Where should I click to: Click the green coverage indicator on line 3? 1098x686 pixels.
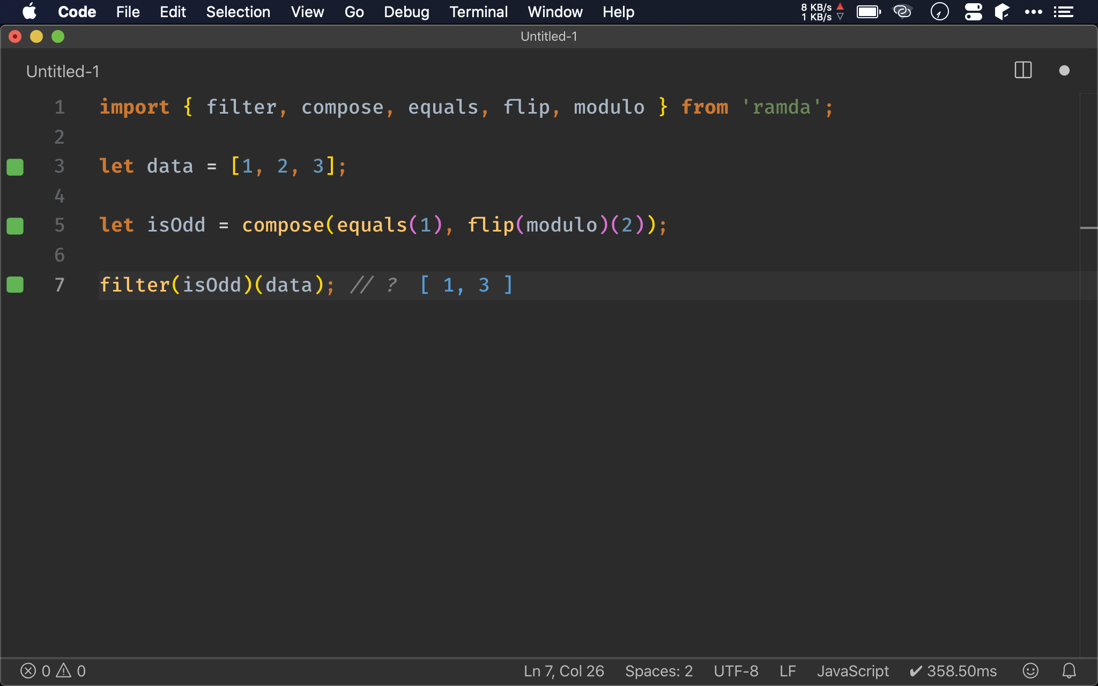pyautogui.click(x=15, y=167)
